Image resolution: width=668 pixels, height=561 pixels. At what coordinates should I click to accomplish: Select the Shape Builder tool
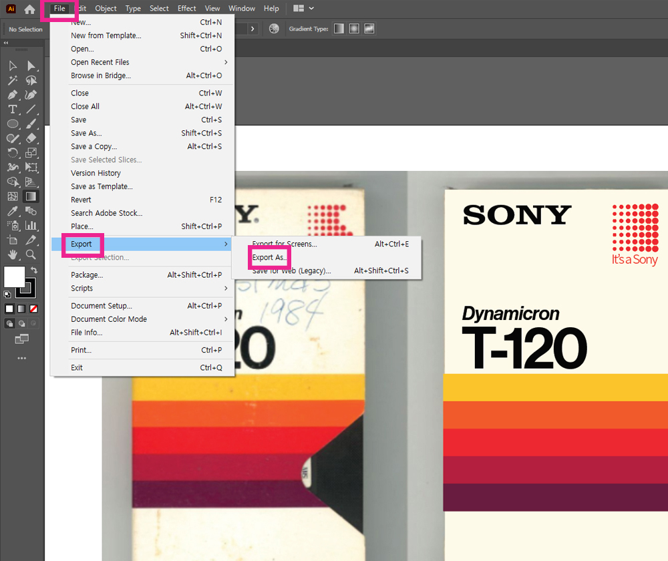[x=13, y=182]
